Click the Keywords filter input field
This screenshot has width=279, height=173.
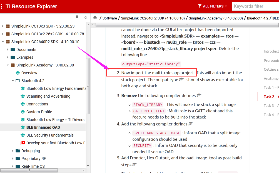[255, 6]
